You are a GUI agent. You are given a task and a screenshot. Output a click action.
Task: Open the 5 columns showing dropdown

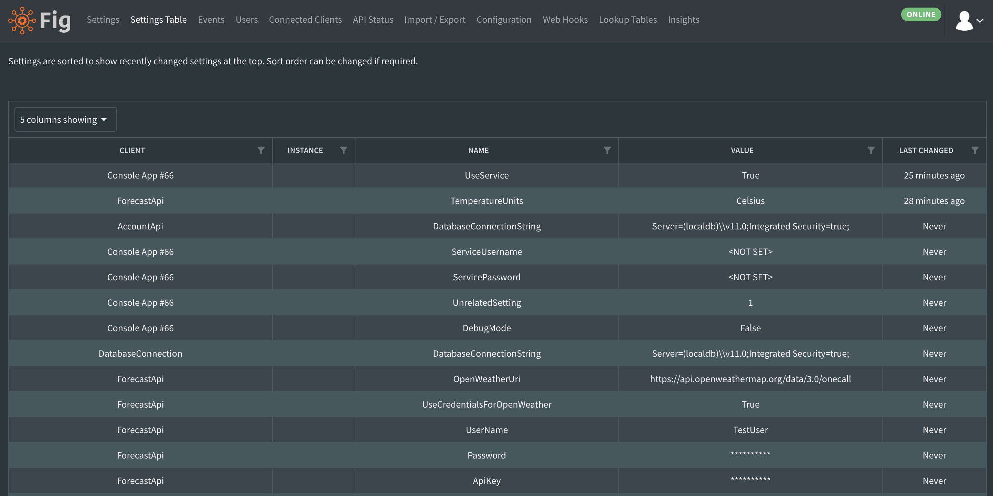point(65,119)
